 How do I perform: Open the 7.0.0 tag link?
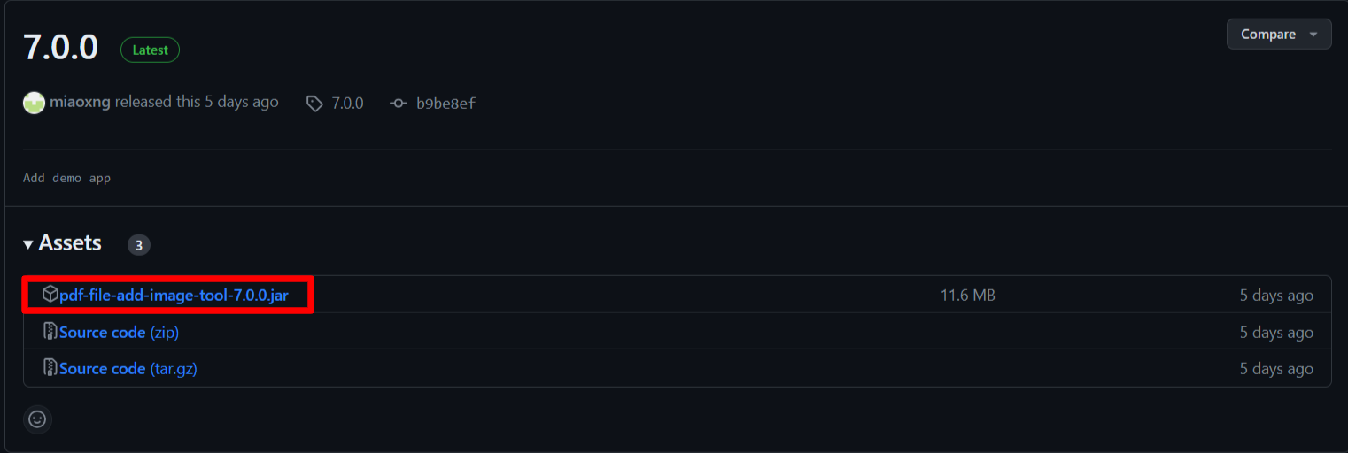pos(347,104)
